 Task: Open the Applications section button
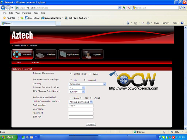pos(69,54)
